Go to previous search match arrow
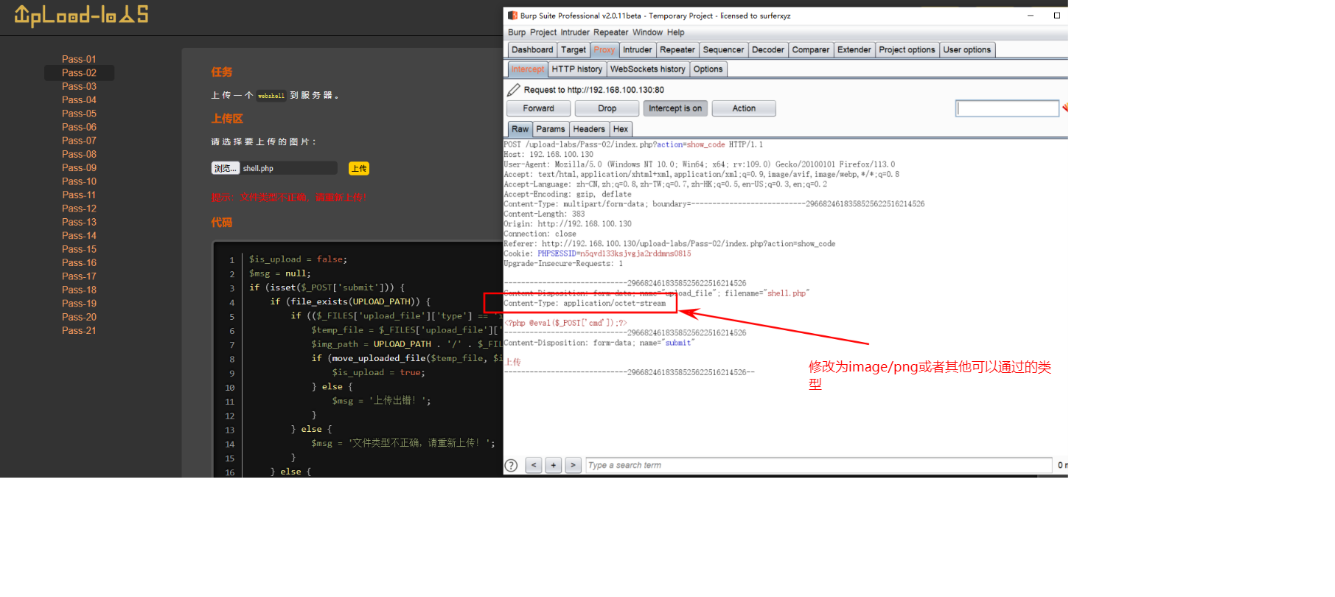 click(x=534, y=465)
